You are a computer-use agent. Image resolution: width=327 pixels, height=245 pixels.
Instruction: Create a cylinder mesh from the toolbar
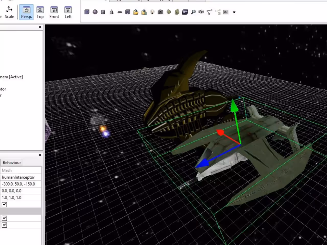point(103,12)
